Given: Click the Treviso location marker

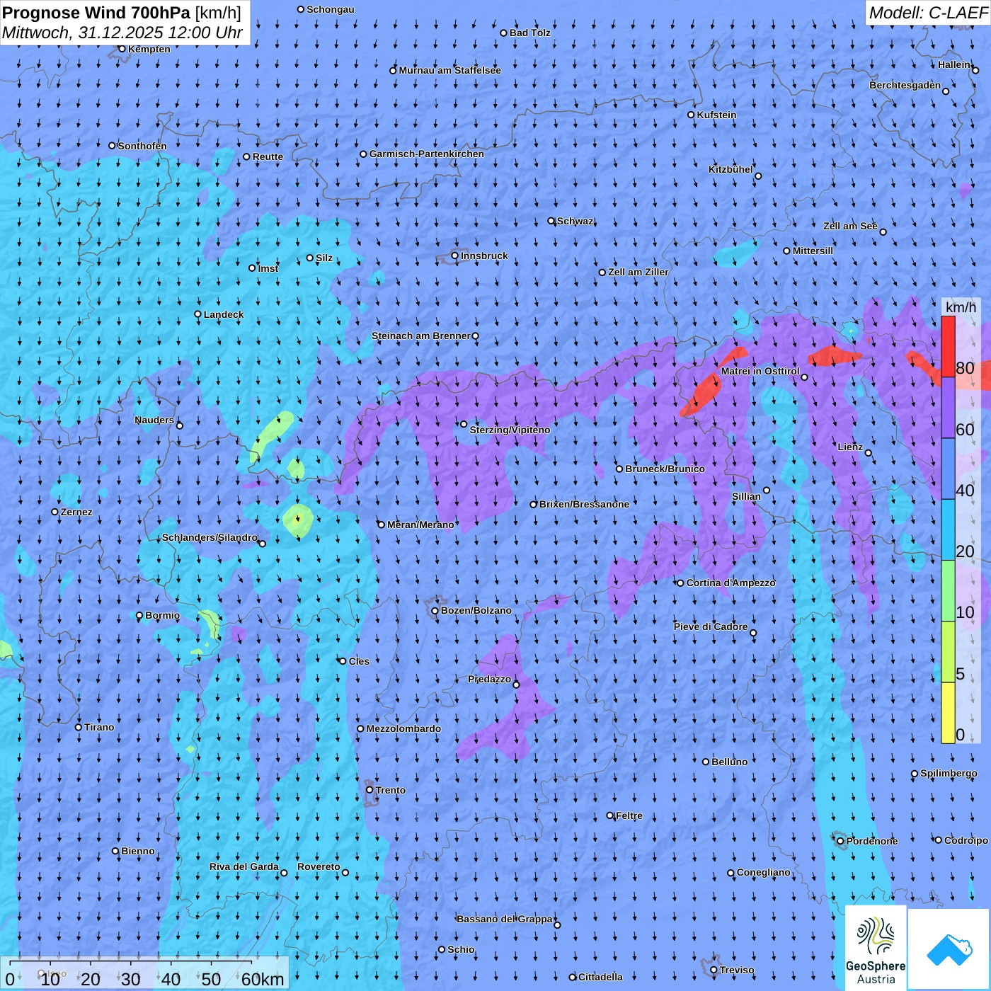Looking at the screenshot, I should coord(714,970).
